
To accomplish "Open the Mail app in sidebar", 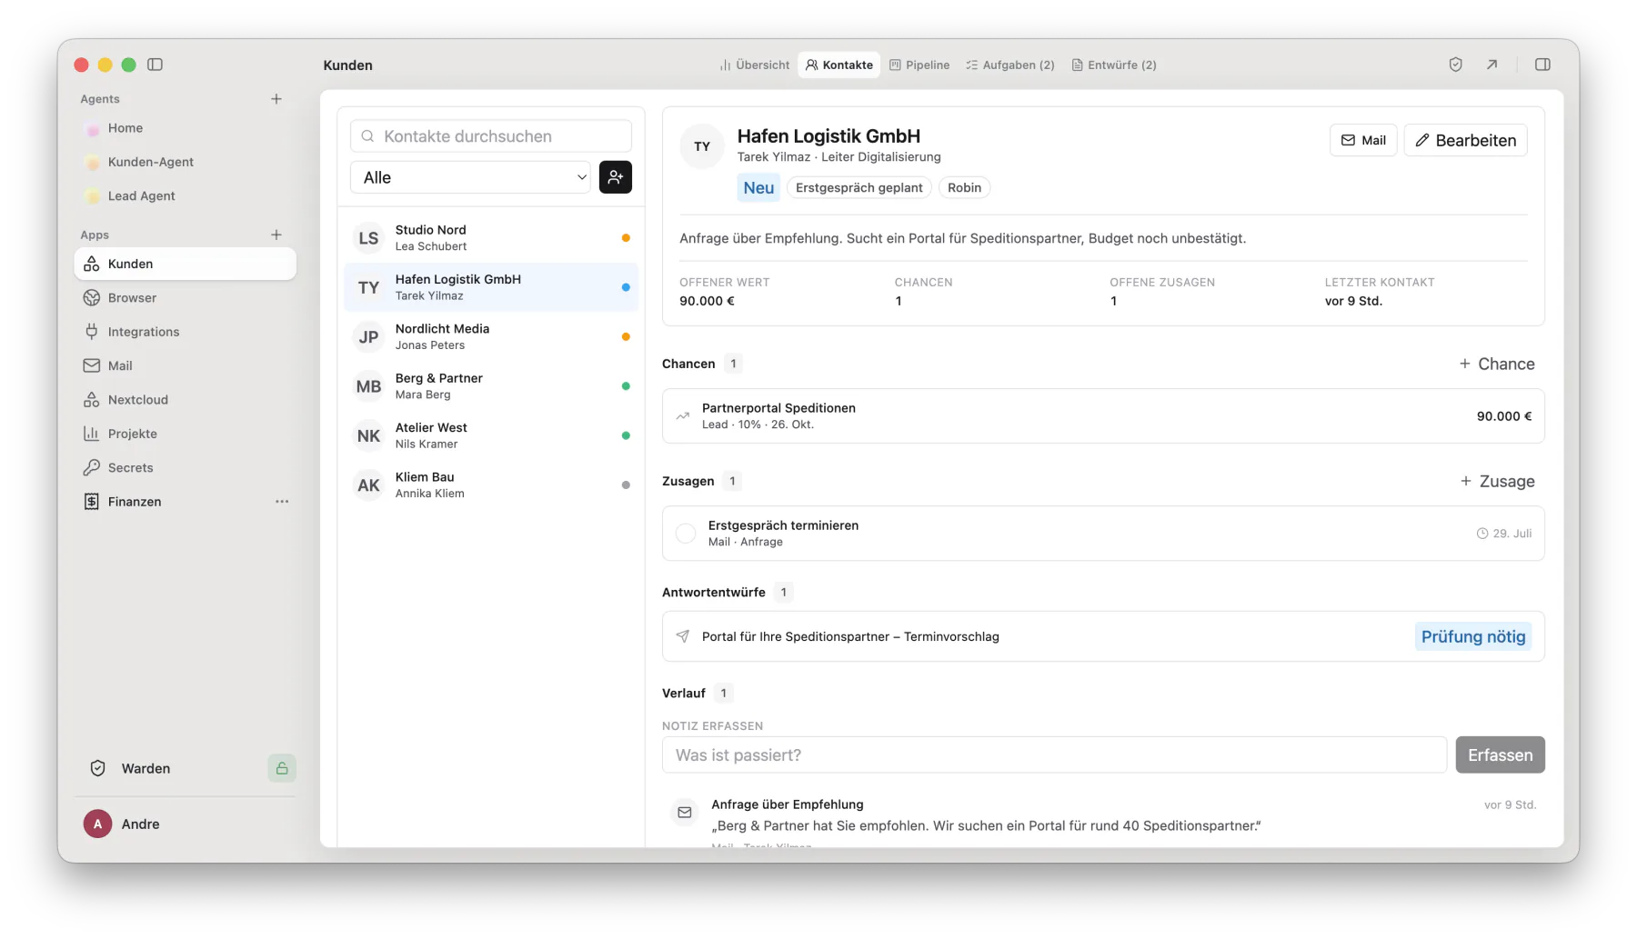I will pyautogui.click(x=185, y=365).
